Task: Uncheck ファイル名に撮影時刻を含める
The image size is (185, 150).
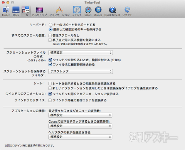Action: point(50,64)
